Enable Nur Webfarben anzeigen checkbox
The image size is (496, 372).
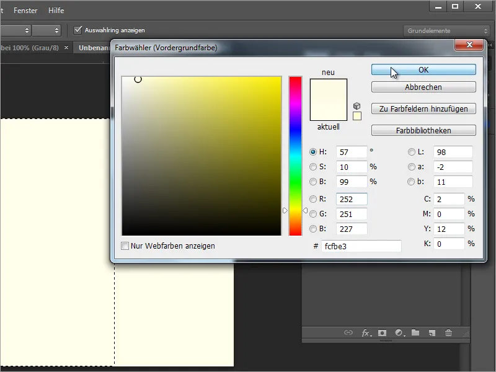[x=125, y=246]
